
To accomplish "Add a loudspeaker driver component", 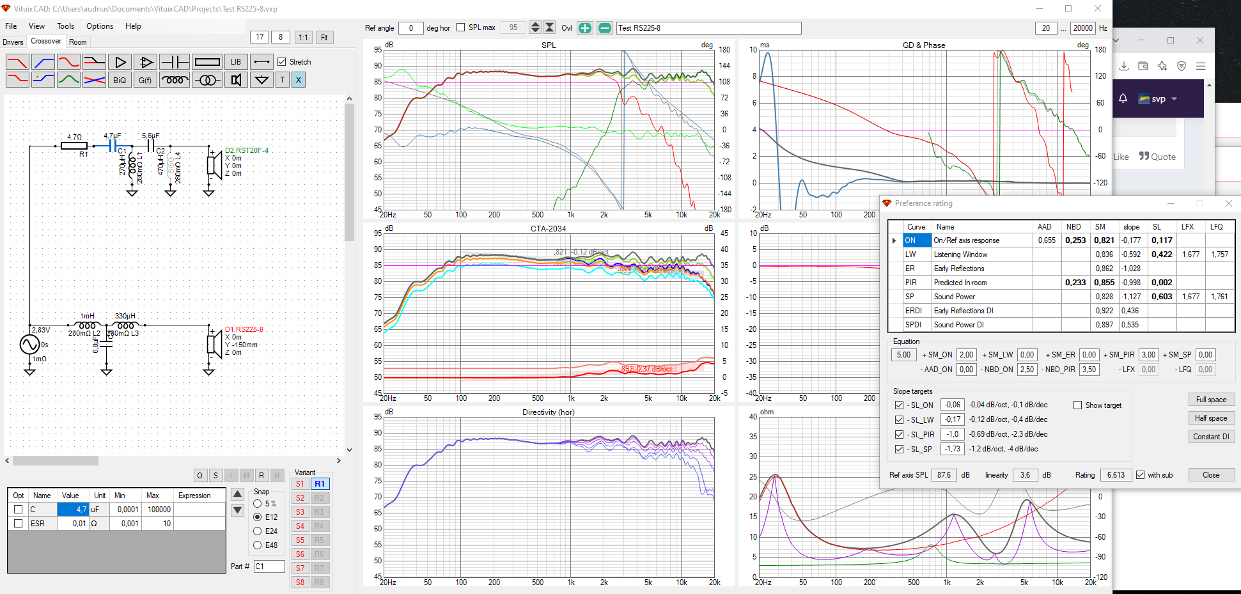I will click(236, 80).
